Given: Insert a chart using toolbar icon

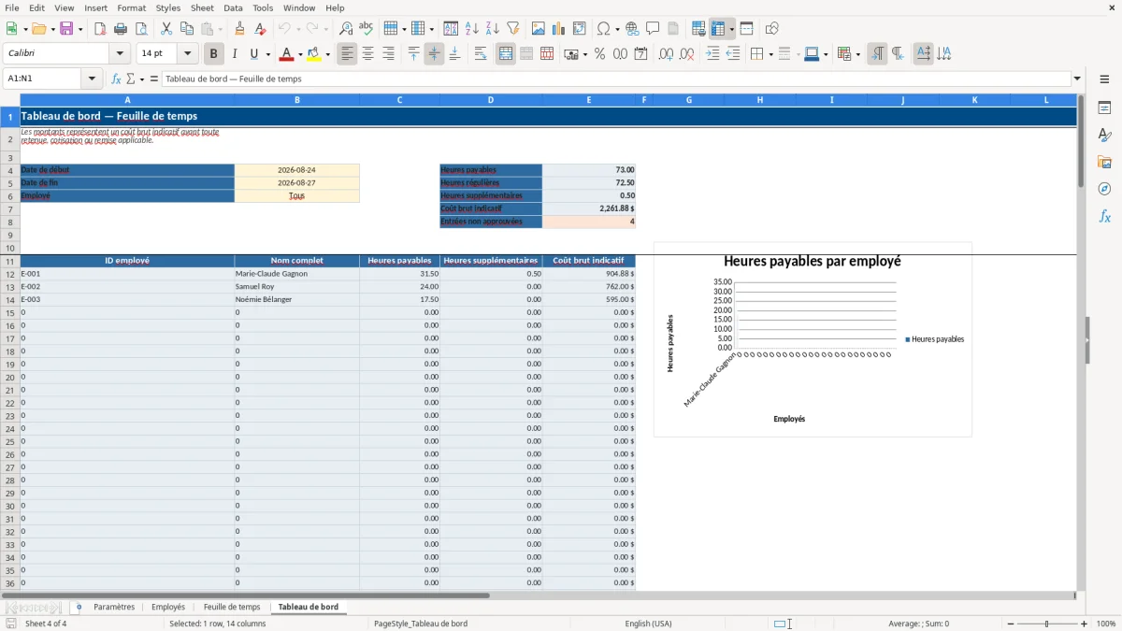Looking at the screenshot, I should pyautogui.click(x=559, y=29).
